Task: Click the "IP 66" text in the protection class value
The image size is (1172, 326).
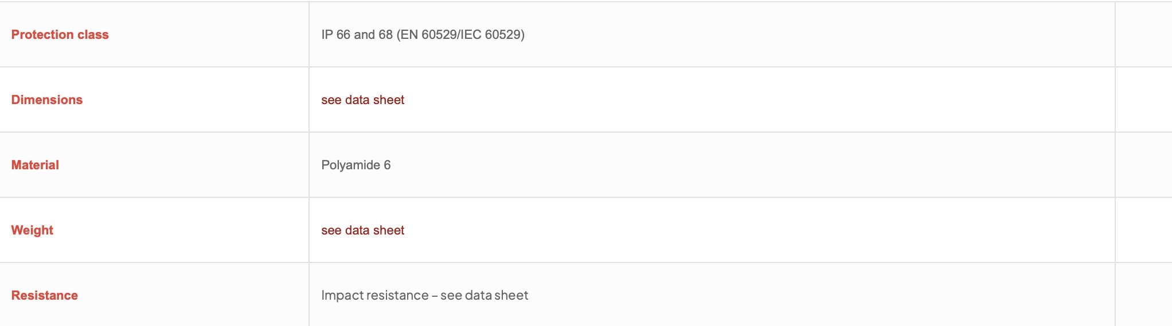Action: click(x=335, y=35)
